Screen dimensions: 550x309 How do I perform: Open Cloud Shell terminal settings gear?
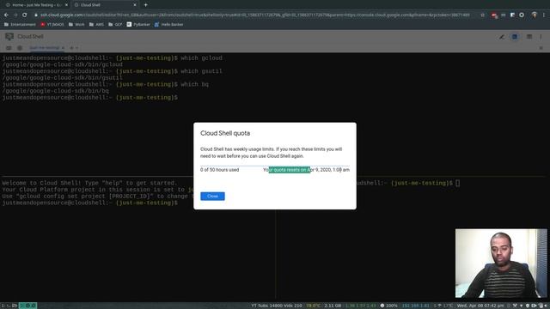tap(20, 48)
